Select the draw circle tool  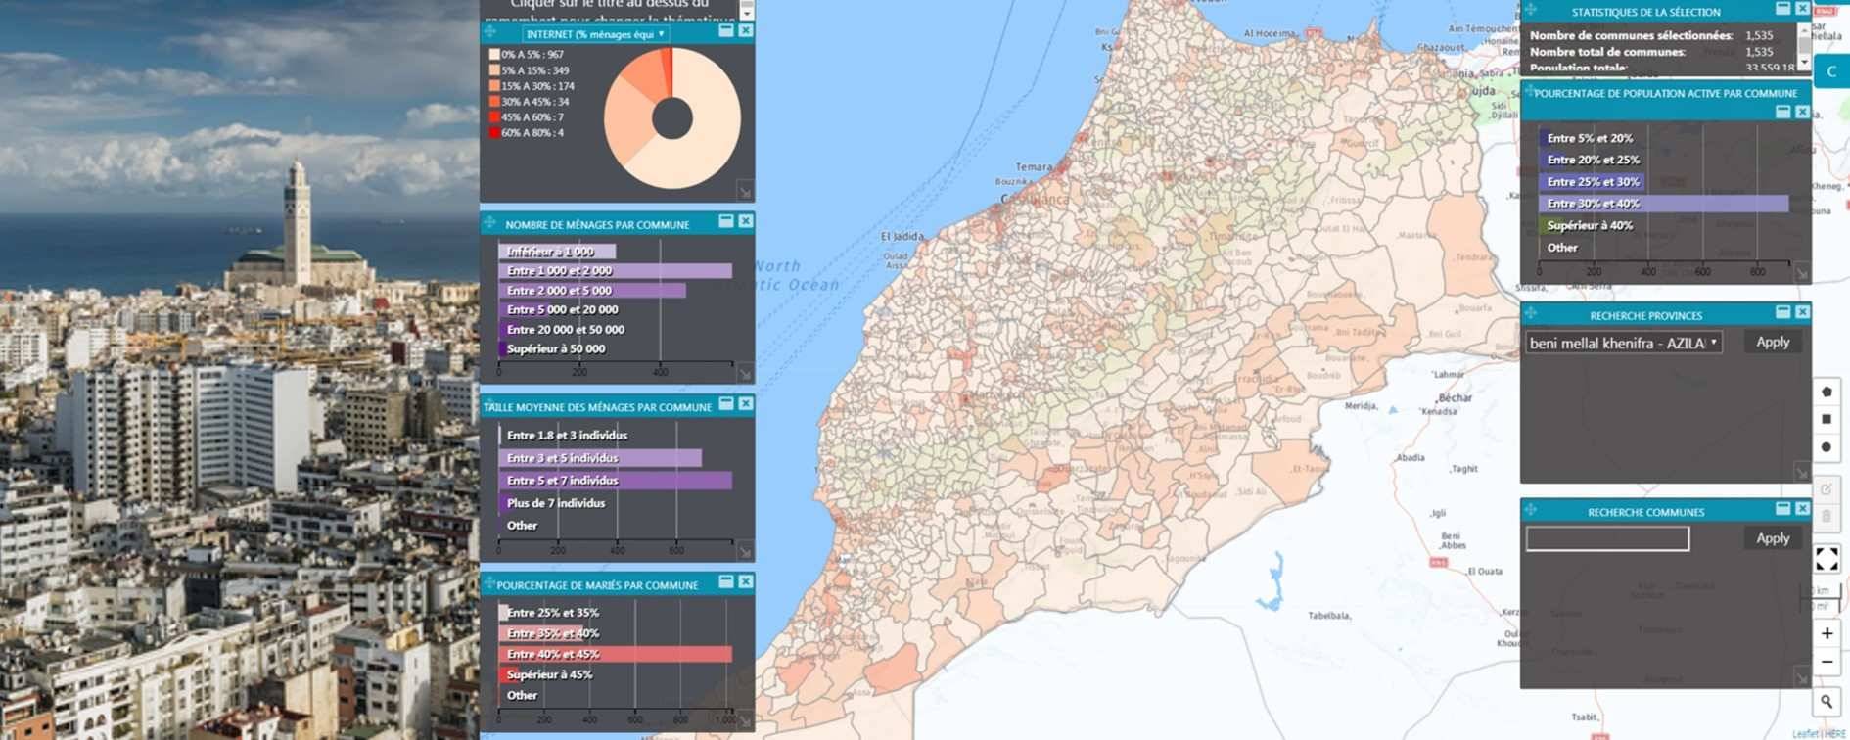coord(1827,447)
